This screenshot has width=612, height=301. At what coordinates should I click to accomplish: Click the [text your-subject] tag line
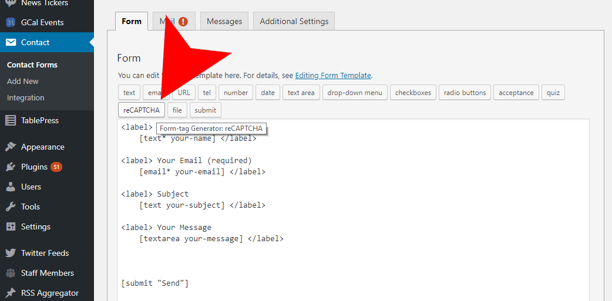tap(202, 205)
